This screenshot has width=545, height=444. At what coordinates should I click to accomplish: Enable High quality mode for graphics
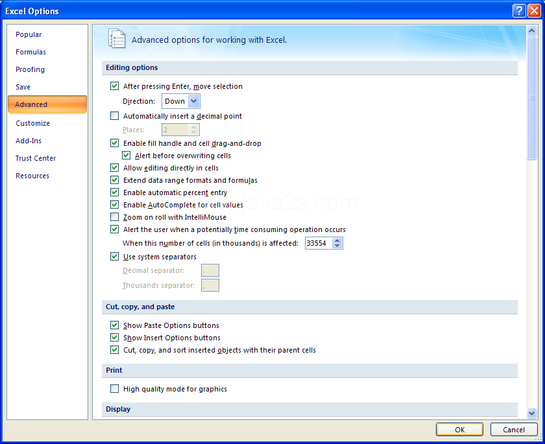[x=114, y=389]
